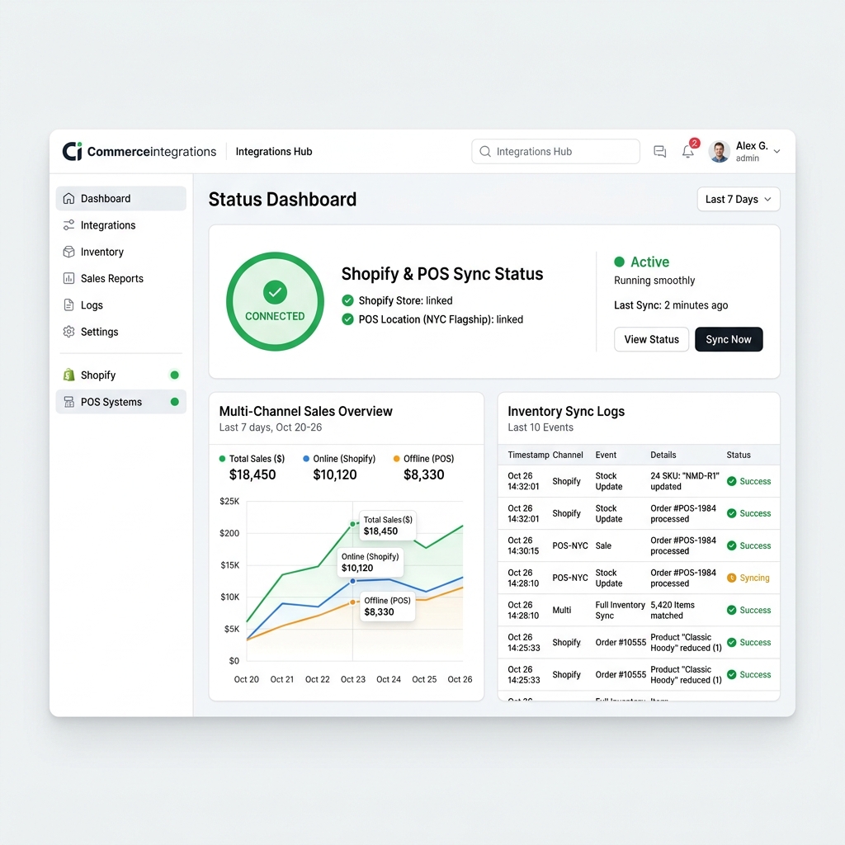The image size is (845, 845).
Task: Open the Last 7 Days dropdown
Action: (738, 199)
